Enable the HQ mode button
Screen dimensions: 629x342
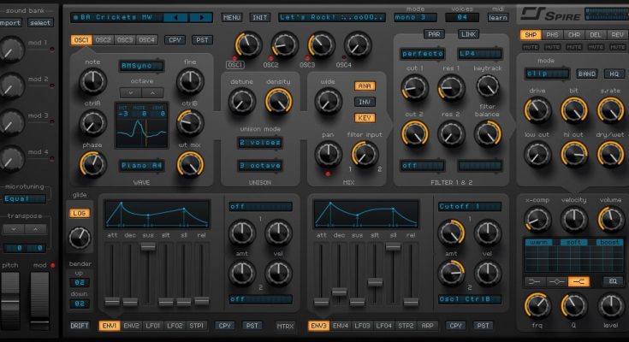point(613,74)
